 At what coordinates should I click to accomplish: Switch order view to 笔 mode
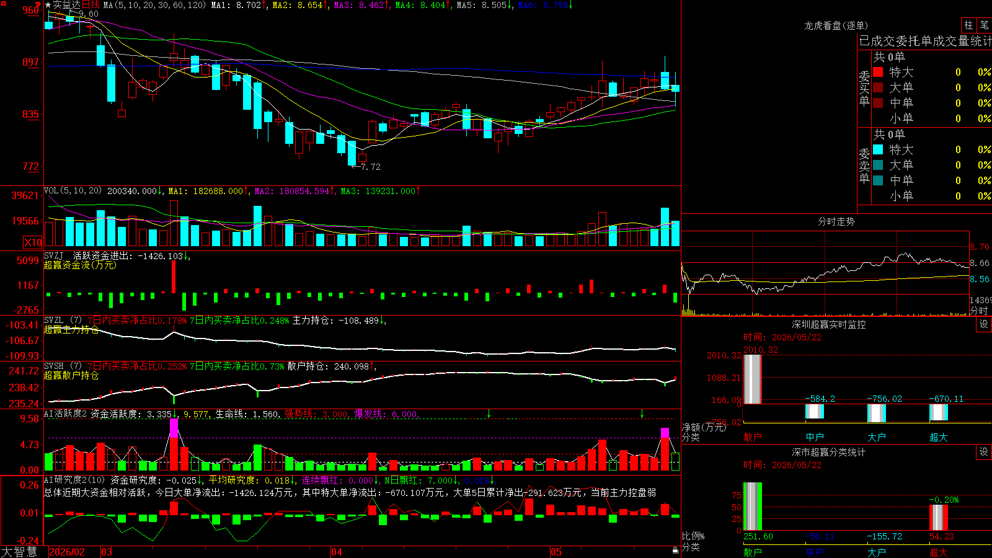[984, 25]
